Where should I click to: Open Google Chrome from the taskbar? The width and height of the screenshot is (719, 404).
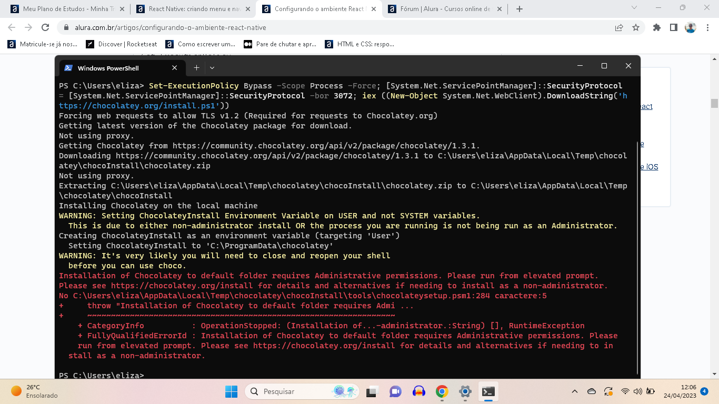pos(442,391)
